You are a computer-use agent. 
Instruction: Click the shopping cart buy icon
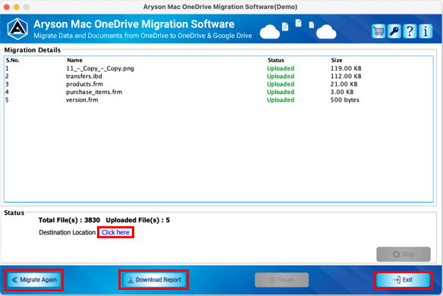click(379, 31)
